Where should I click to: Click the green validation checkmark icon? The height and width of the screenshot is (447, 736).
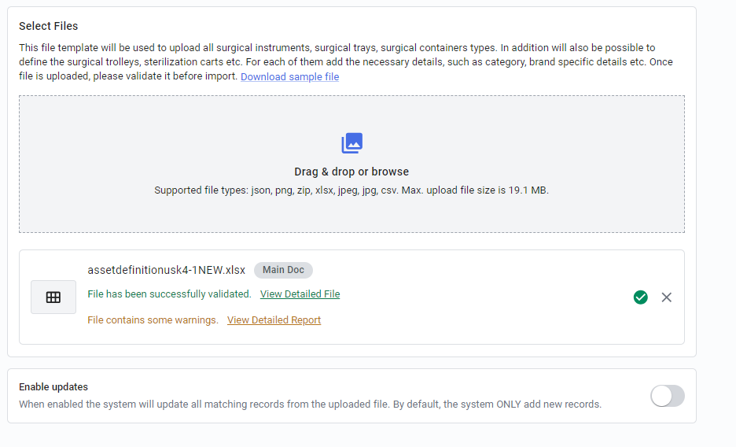tap(640, 297)
